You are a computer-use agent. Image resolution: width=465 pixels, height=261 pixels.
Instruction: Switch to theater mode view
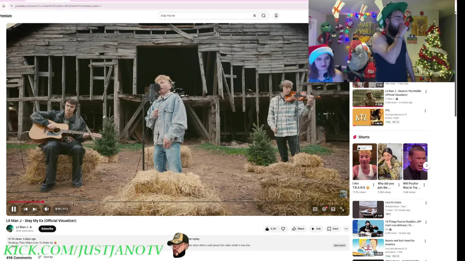[333, 209]
